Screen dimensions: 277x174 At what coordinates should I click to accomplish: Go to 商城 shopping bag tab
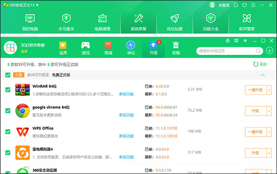[x=108, y=48]
